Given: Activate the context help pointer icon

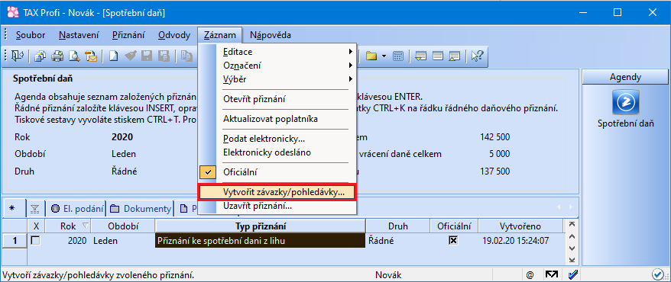Looking at the screenshot, I should click(477, 56).
